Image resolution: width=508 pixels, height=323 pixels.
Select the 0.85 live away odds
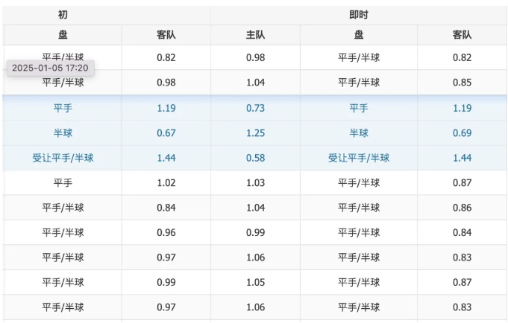pyautogui.click(x=462, y=83)
